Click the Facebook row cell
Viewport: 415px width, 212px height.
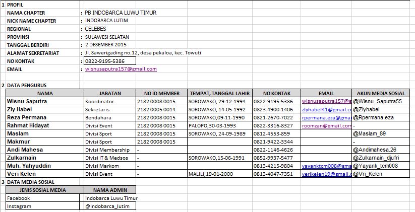pyautogui.click(x=43, y=198)
